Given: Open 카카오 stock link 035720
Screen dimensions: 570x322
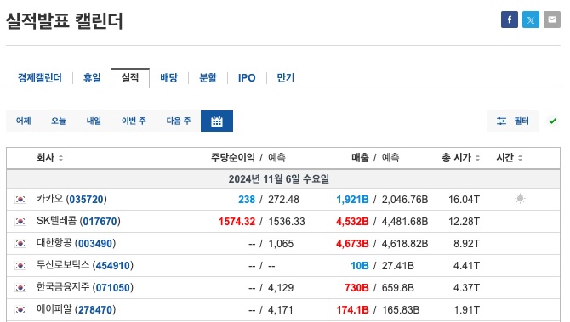Looking at the screenshot, I should pyautogui.click(x=87, y=200).
